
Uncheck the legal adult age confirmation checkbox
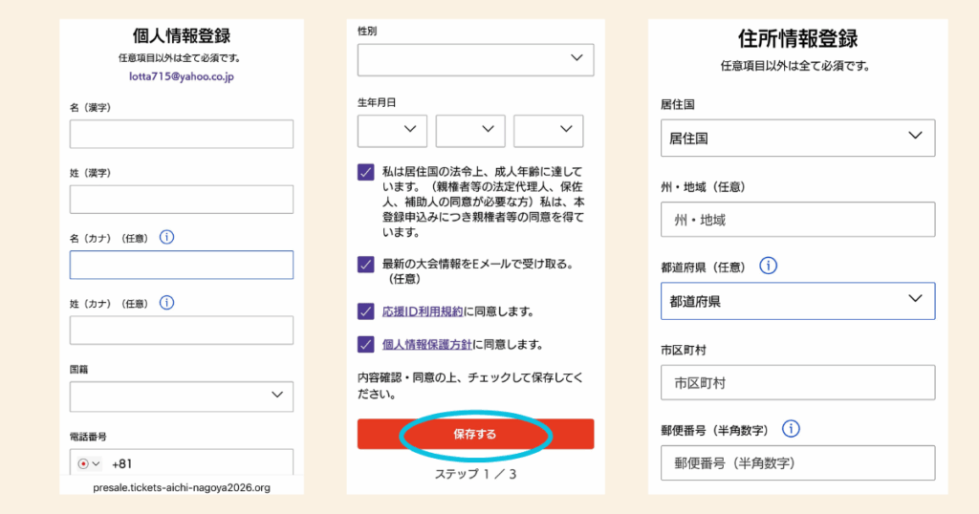(x=366, y=172)
